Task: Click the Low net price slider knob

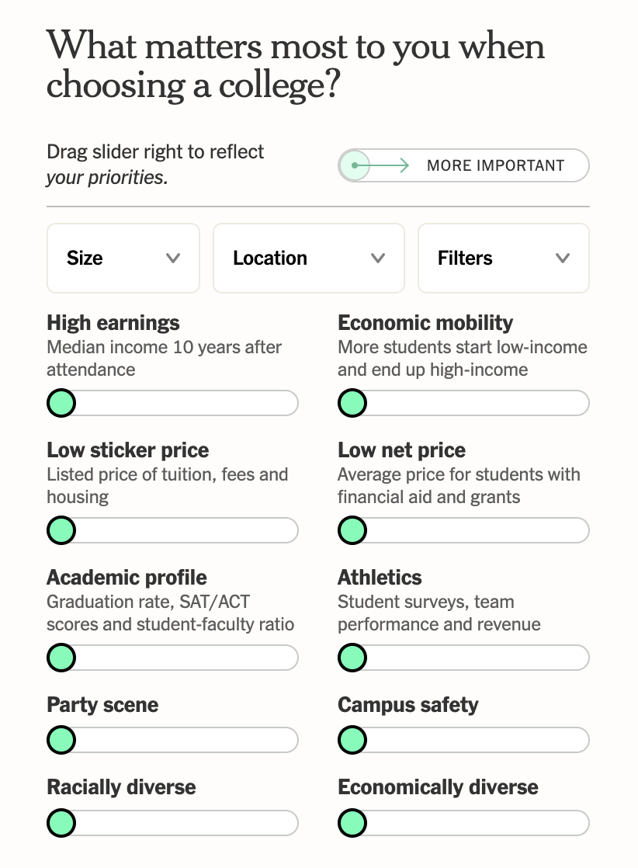Action: coord(352,530)
